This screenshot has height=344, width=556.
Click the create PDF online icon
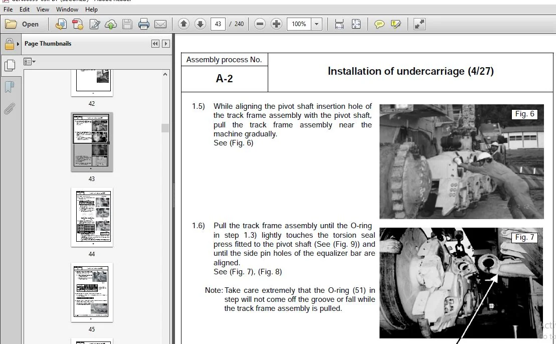(61, 24)
